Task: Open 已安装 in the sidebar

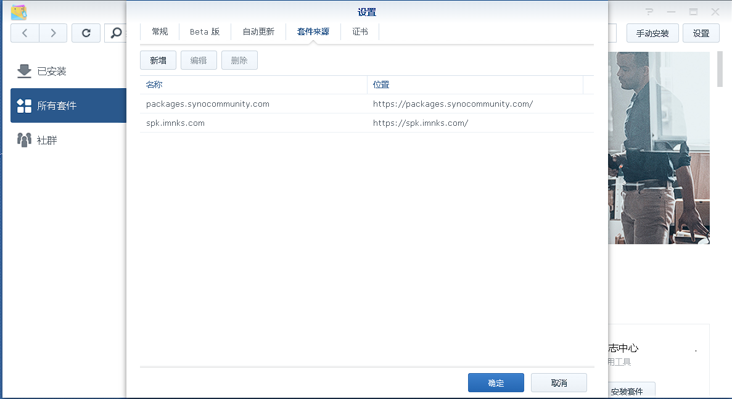Action: pyautogui.click(x=68, y=71)
